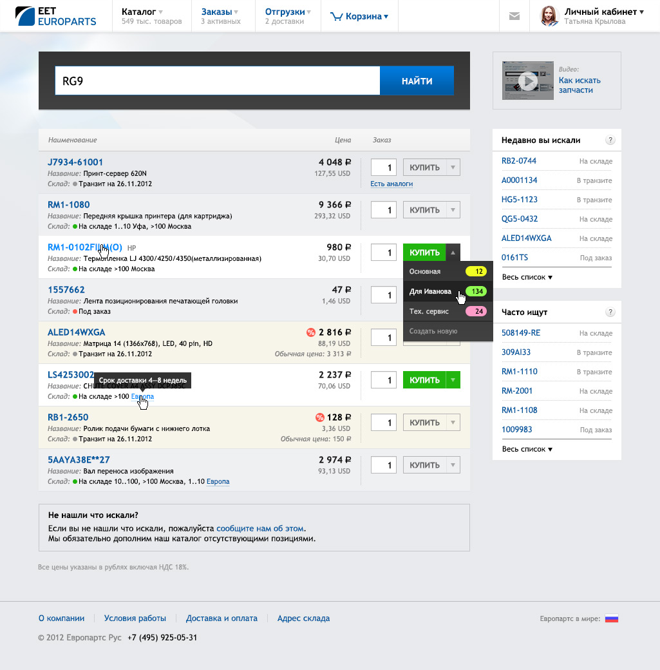660x670 pixels.
Task: Click the Russian flag icon in footer
Action: [611, 619]
